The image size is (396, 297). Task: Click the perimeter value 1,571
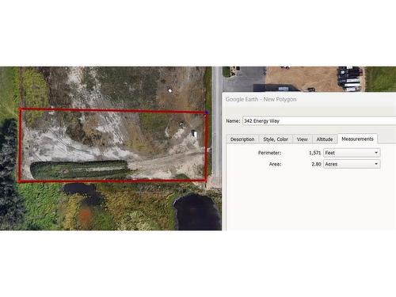coord(314,153)
